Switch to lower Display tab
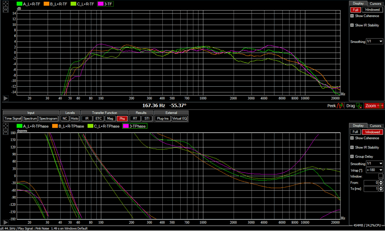The height and width of the screenshot is (231, 385). (358, 126)
